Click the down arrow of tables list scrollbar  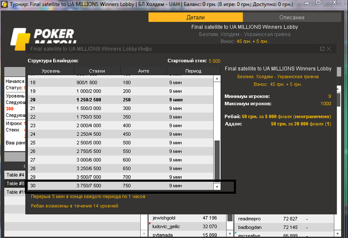pos(144,234)
